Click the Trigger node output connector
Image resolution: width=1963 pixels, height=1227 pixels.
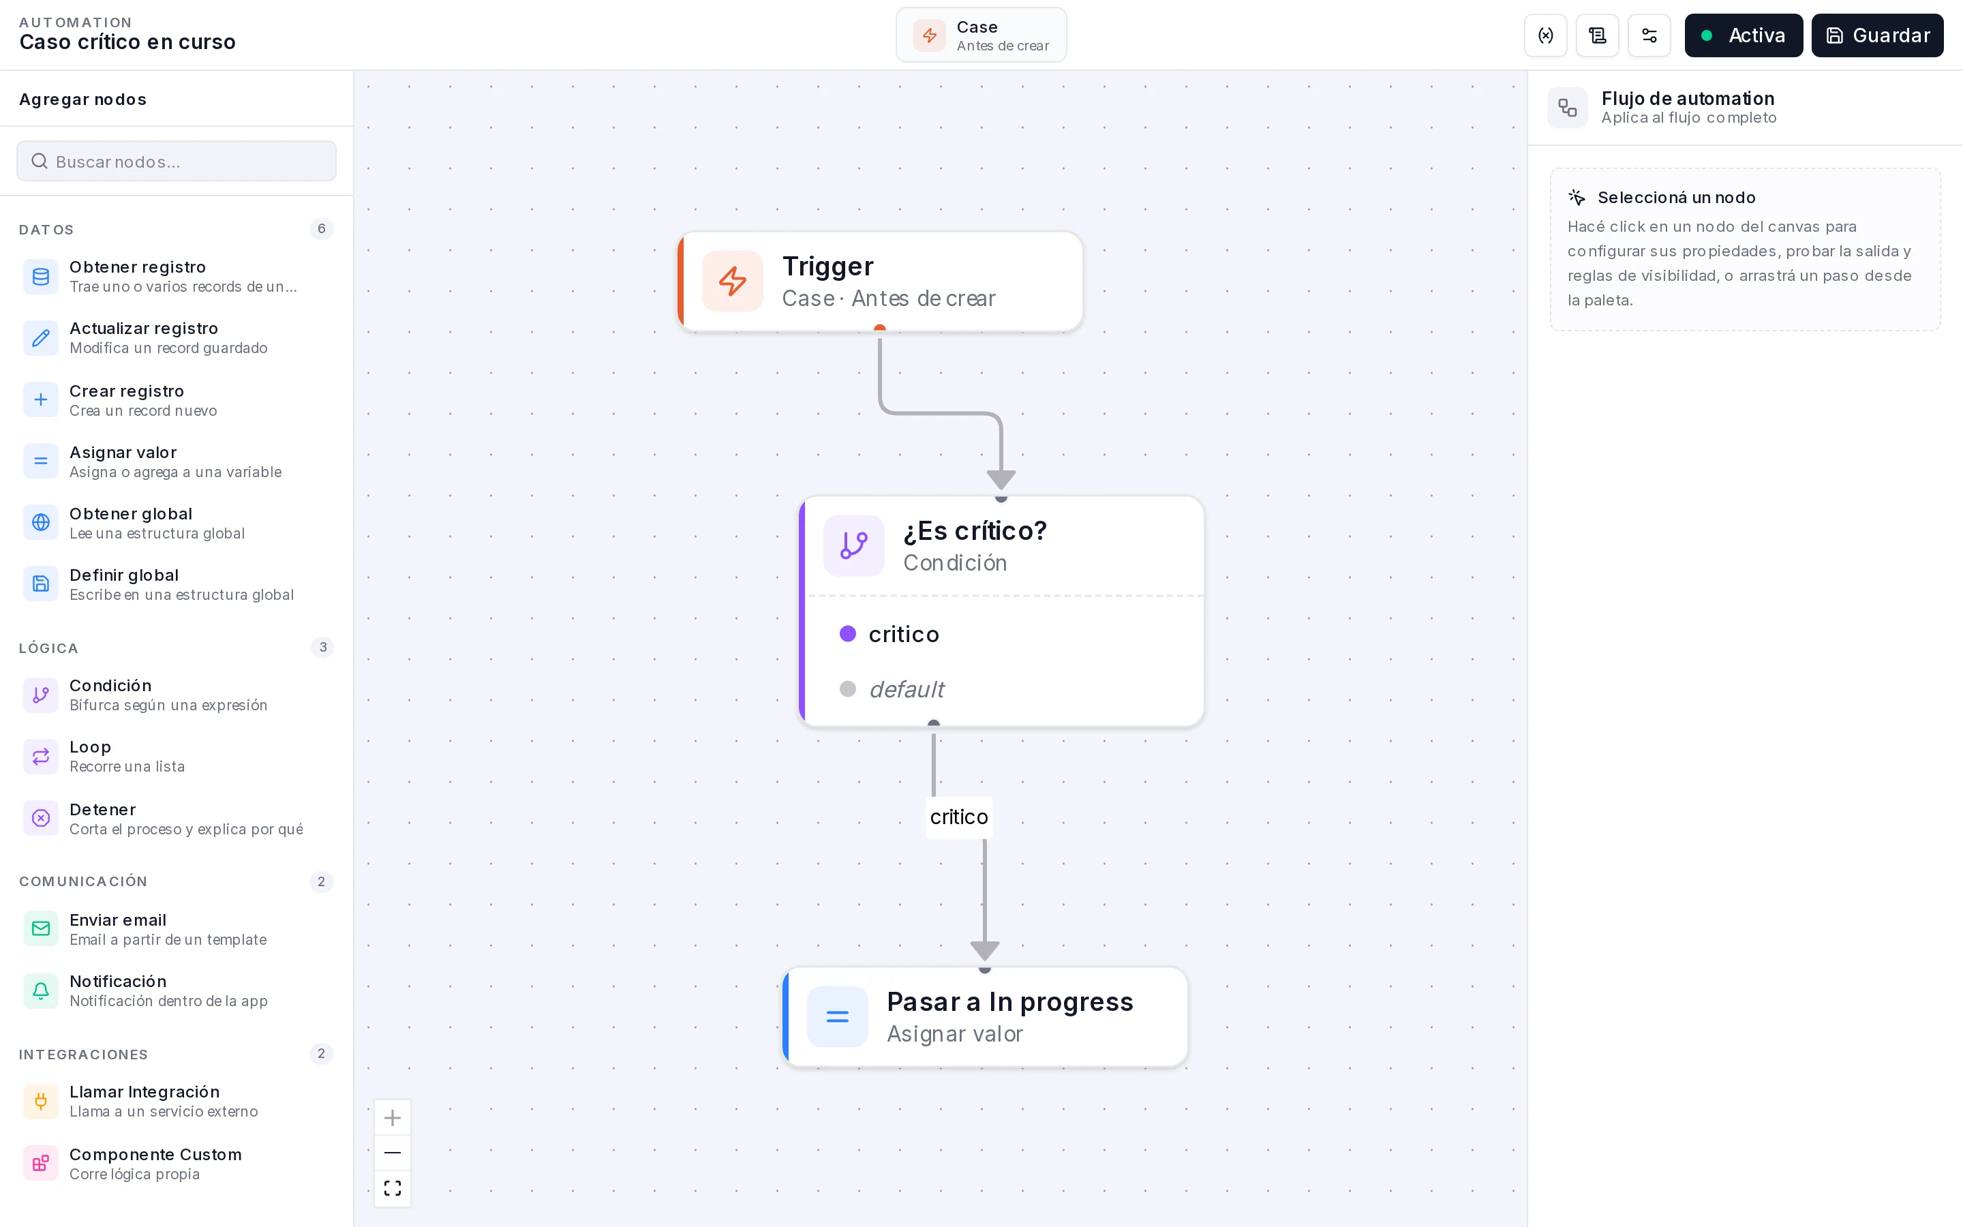click(x=880, y=329)
